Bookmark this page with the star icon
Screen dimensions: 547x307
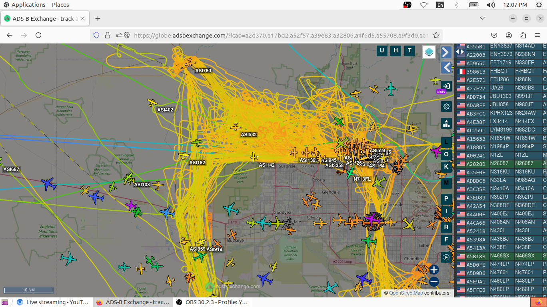[436, 35]
